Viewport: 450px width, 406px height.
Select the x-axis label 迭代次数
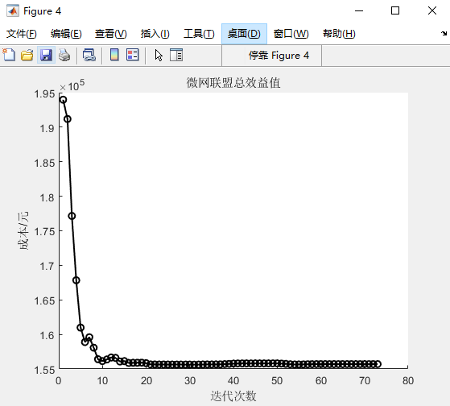pyautogui.click(x=233, y=396)
